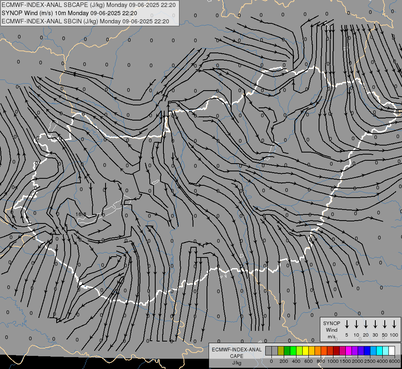Click the 10 speed value in wind legend

[x=356, y=335]
